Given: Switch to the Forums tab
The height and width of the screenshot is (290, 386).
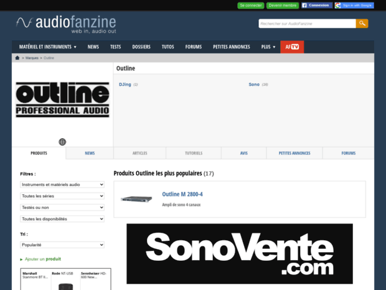Looking at the screenshot, I should pyautogui.click(x=349, y=153).
